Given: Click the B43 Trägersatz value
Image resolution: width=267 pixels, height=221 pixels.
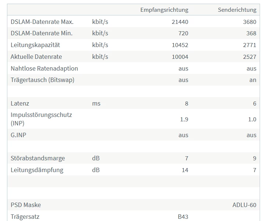Looking at the screenshot, I should coord(183,217).
